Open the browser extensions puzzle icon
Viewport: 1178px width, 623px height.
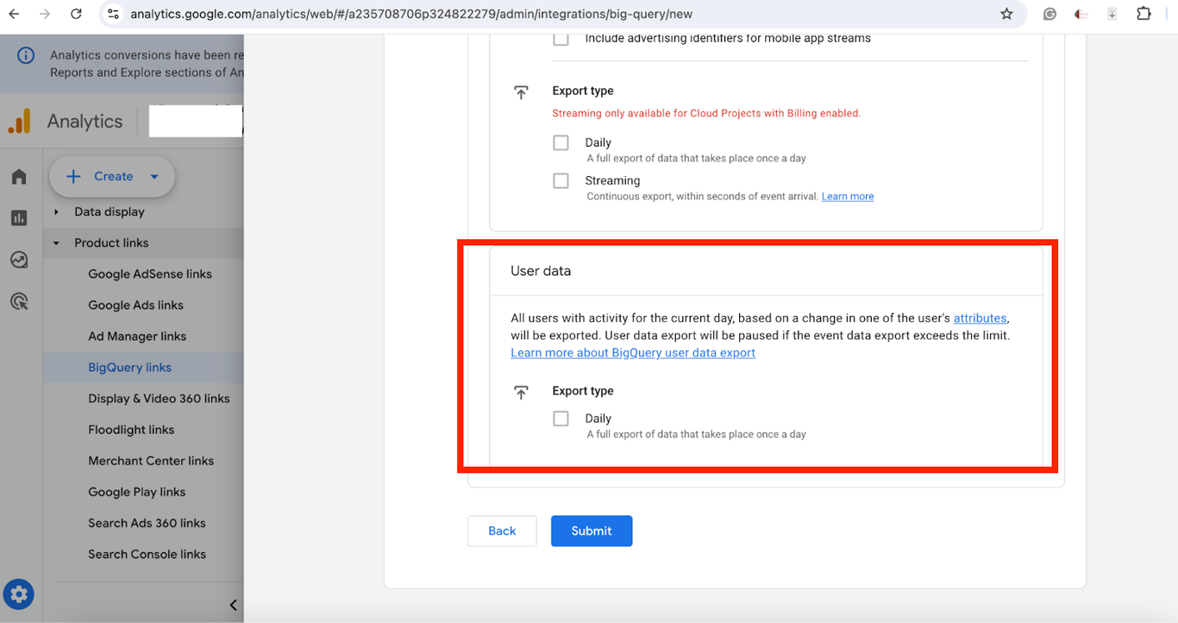1144,14
